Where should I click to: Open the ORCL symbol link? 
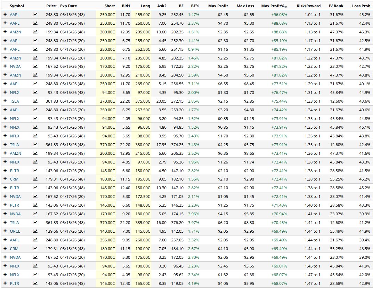[15, 231]
